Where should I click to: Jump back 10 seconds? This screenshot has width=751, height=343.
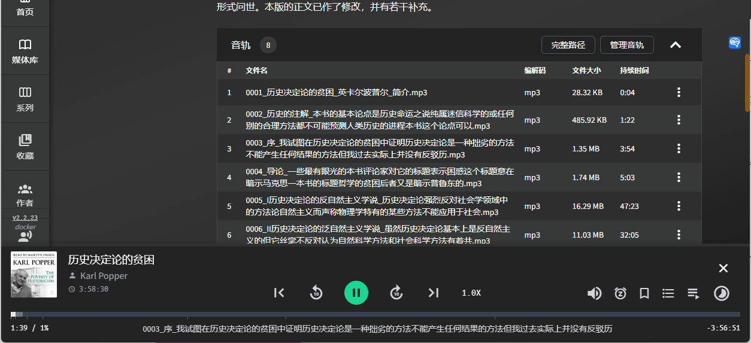coord(316,293)
